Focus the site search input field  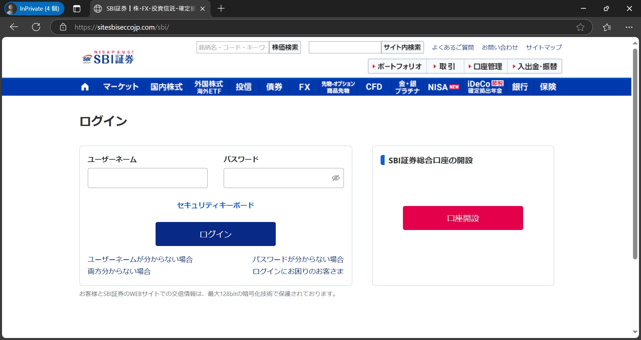tap(345, 47)
